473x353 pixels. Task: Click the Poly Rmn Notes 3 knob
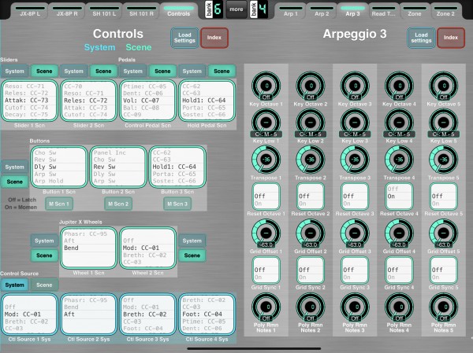point(355,307)
